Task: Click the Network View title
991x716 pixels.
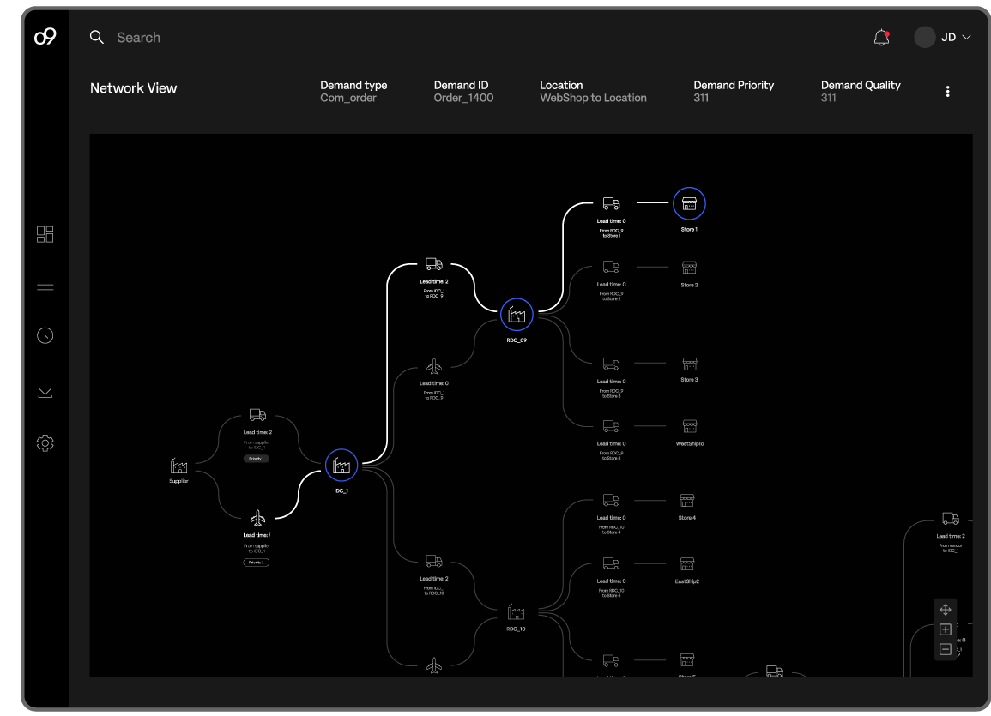Action: pos(133,87)
